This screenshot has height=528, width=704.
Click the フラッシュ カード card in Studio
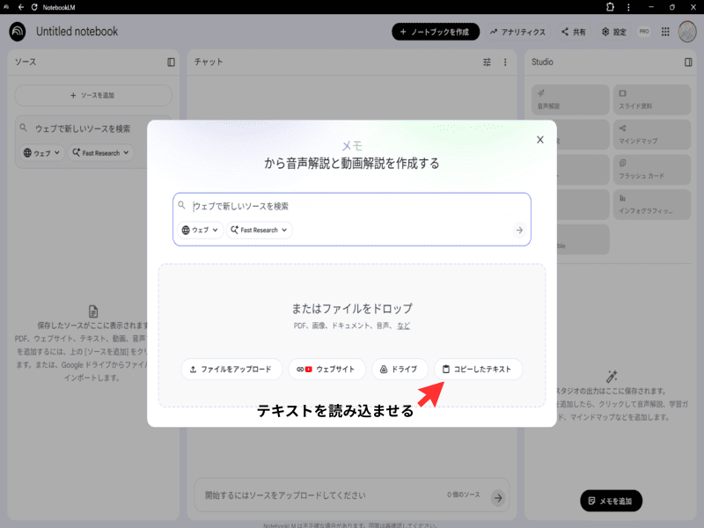click(x=651, y=170)
